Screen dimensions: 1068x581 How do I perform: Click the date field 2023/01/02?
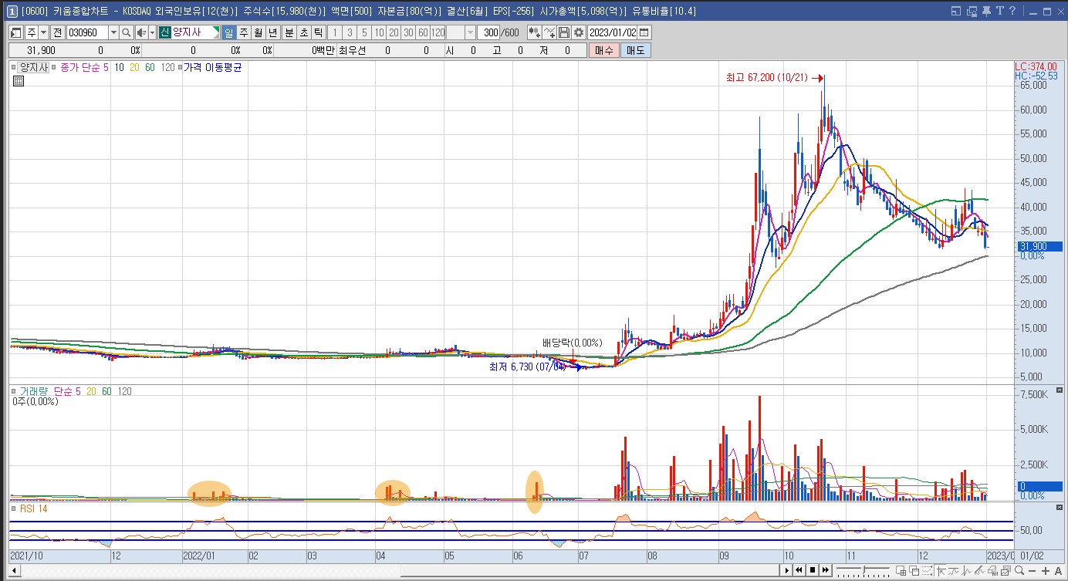tap(613, 32)
